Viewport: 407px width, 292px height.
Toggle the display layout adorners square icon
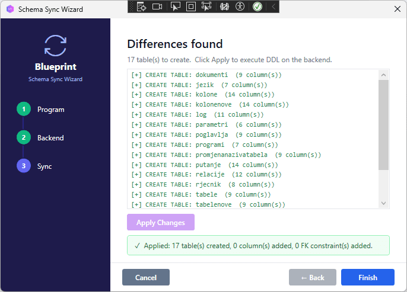191,7
